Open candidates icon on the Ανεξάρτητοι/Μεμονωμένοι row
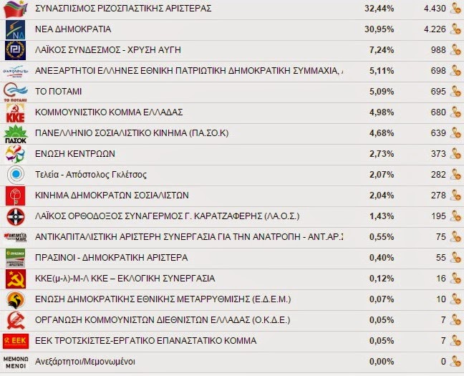 coord(455,362)
